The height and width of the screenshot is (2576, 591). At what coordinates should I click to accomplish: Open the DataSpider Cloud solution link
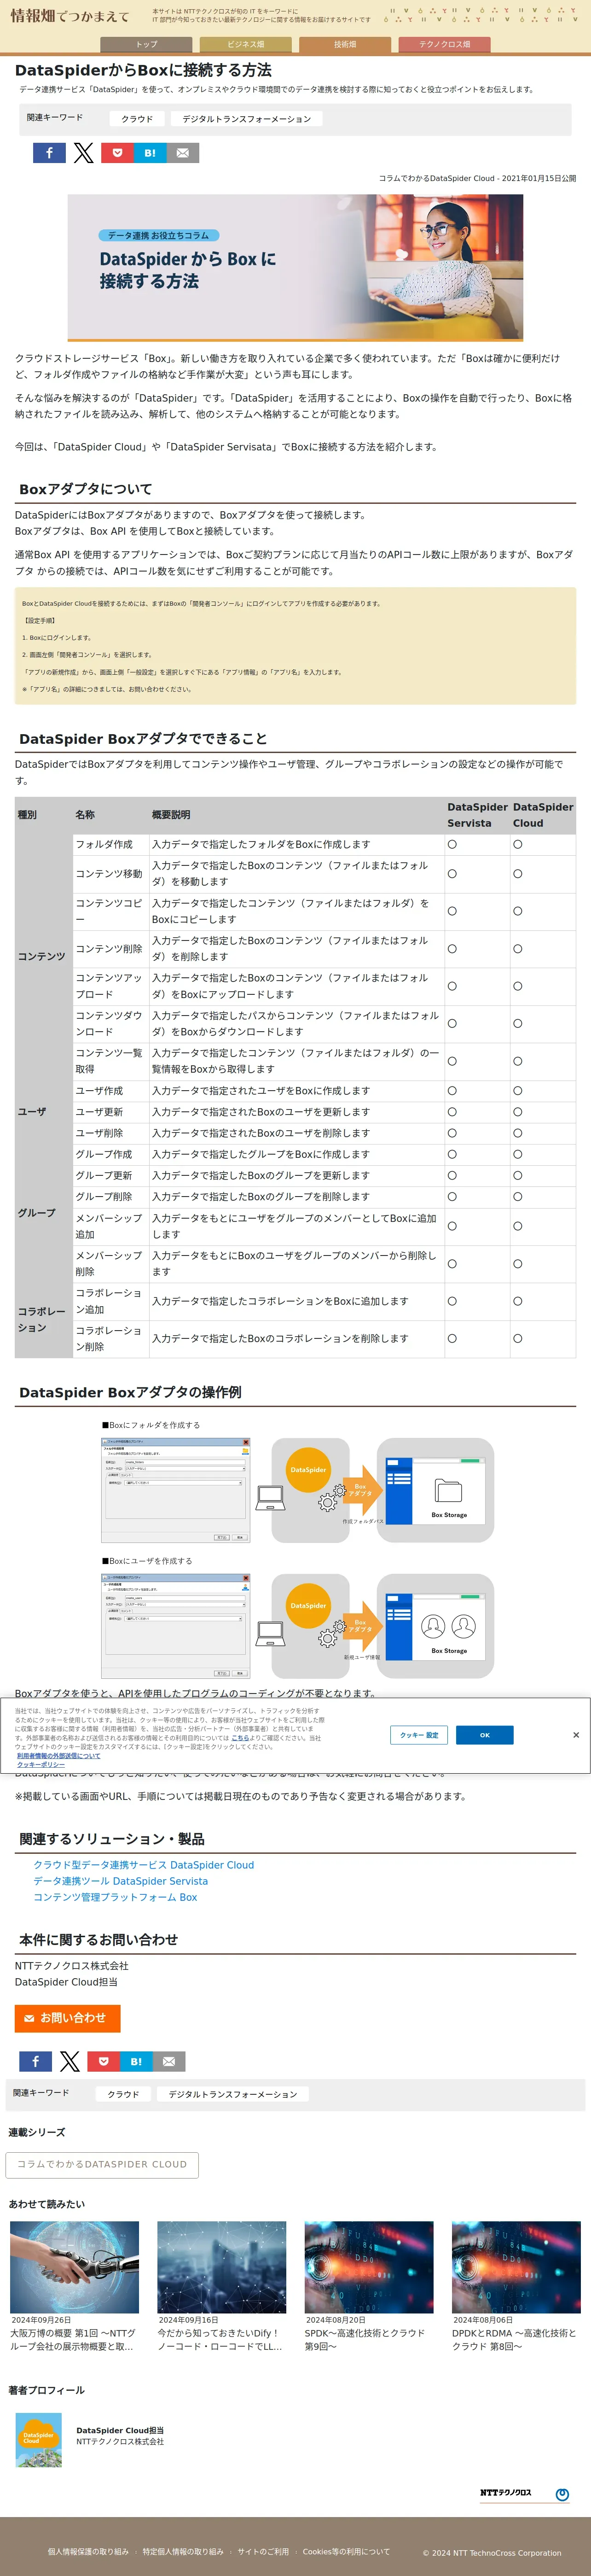[x=144, y=1865]
